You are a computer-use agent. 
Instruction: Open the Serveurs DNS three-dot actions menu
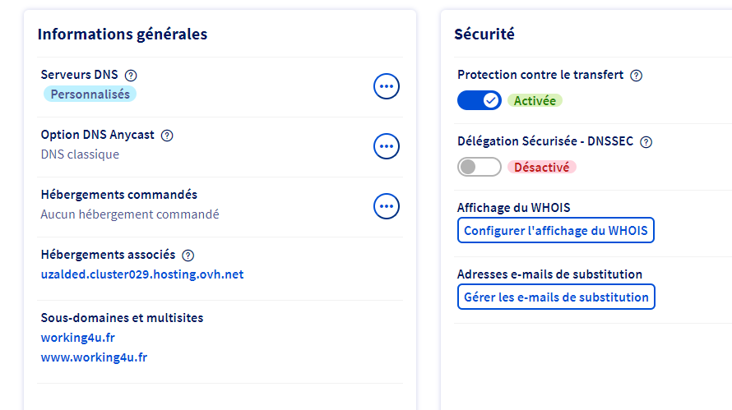tap(387, 85)
